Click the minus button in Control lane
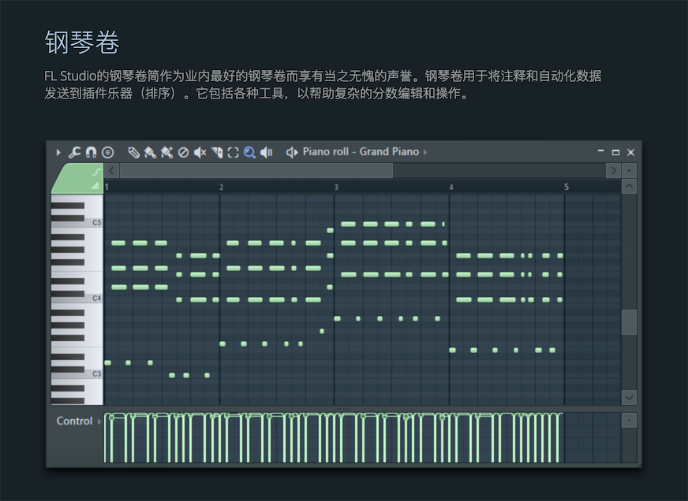This screenshot has height=501, width=688. (629, 421)
